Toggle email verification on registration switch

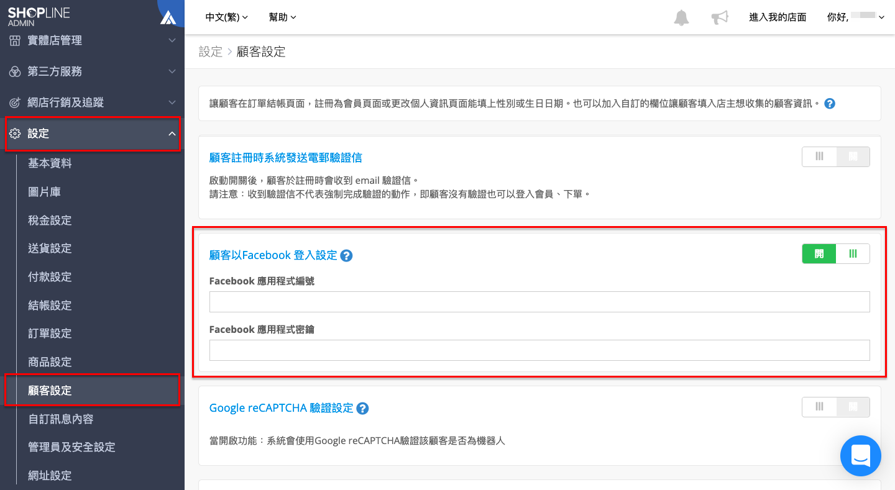point(836,157)
